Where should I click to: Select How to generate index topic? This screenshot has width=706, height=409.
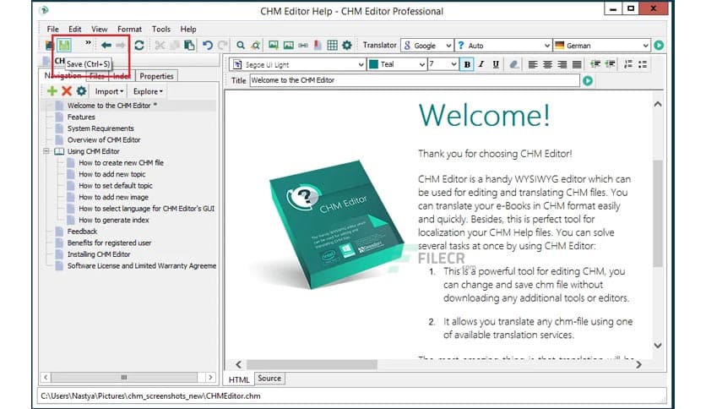pos(113,221)
